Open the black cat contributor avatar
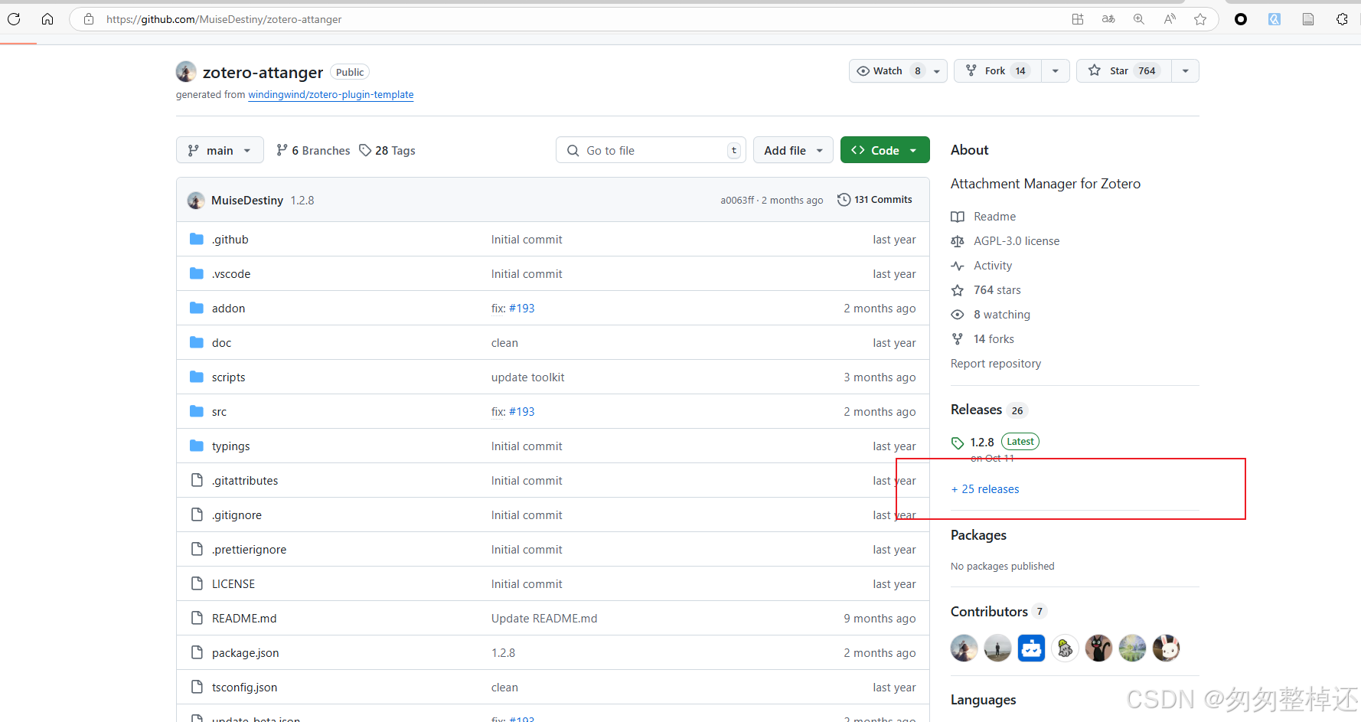 (1098, 648)
